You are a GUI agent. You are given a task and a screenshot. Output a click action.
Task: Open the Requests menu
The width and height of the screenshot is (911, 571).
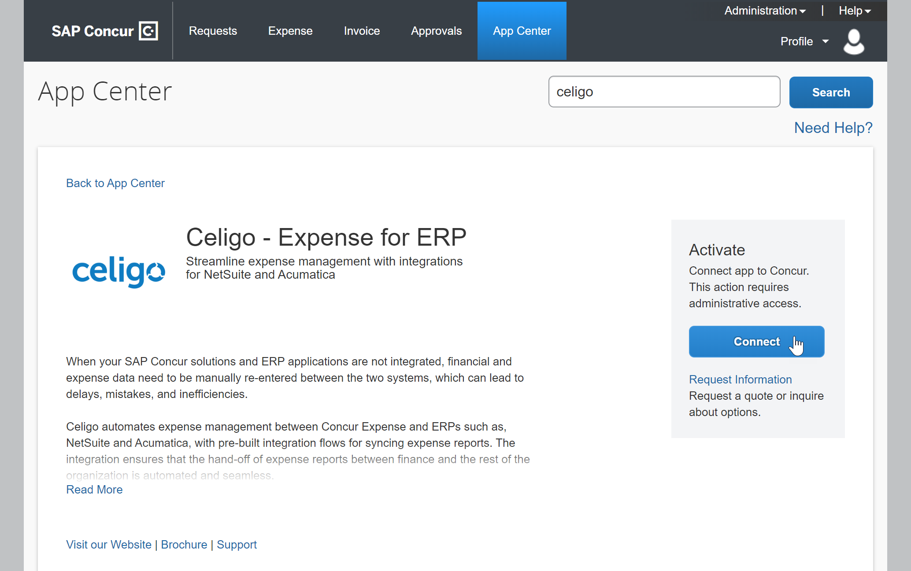click(213, 31)
